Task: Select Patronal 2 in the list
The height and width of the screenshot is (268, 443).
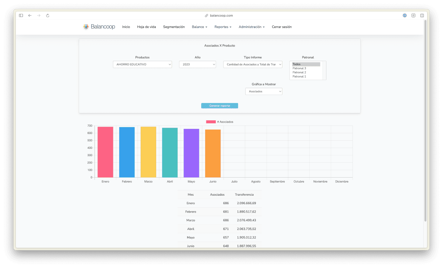Action: click(299, 72)
